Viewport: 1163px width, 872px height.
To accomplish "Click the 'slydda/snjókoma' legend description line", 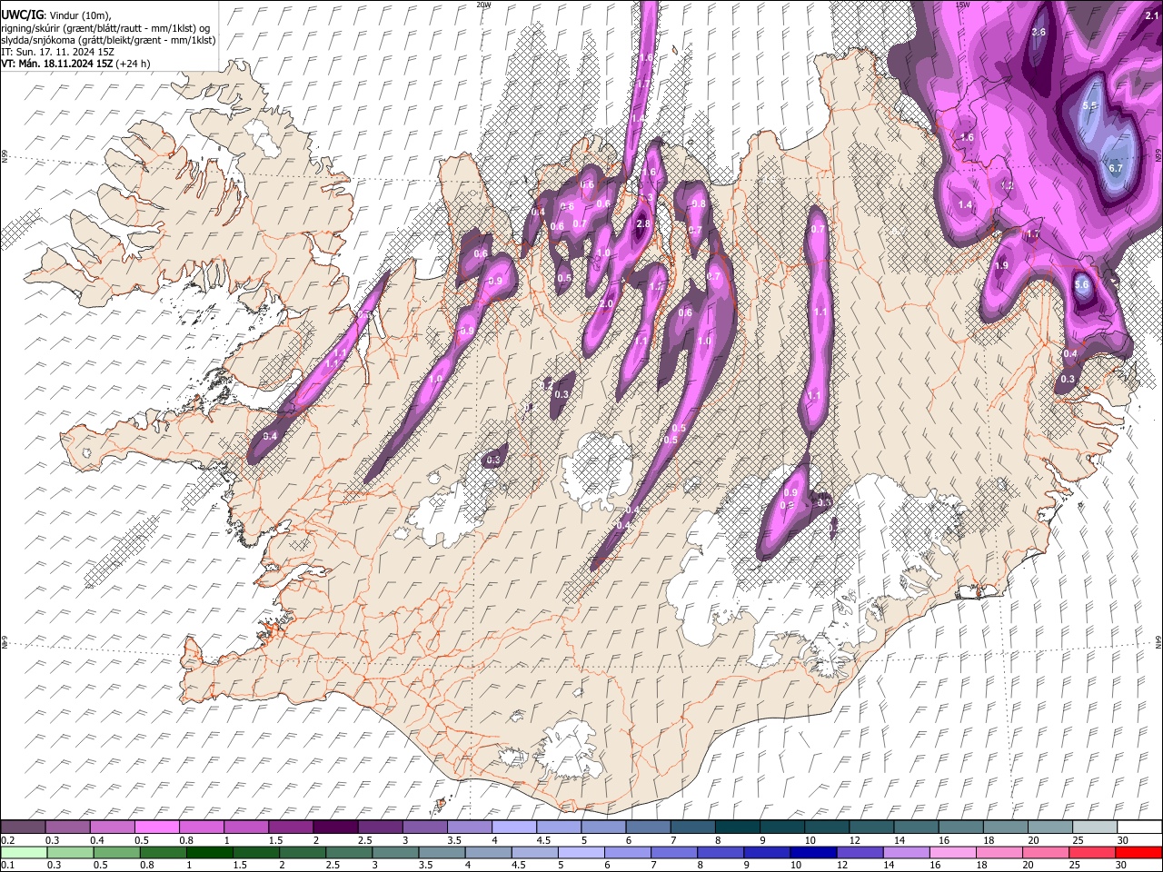I will [x=108, y=40].
